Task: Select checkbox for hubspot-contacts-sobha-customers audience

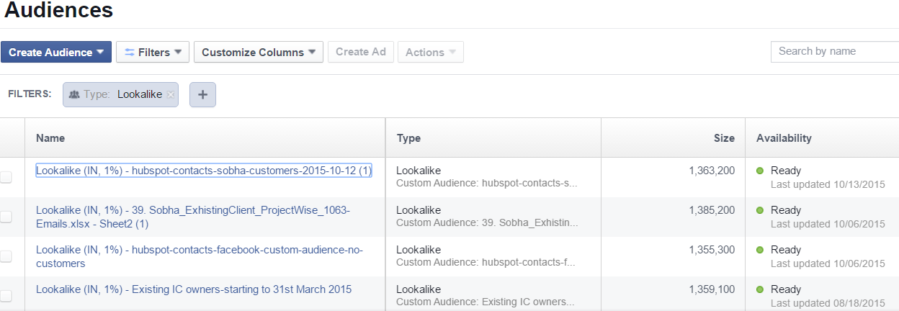Action: 6,177
